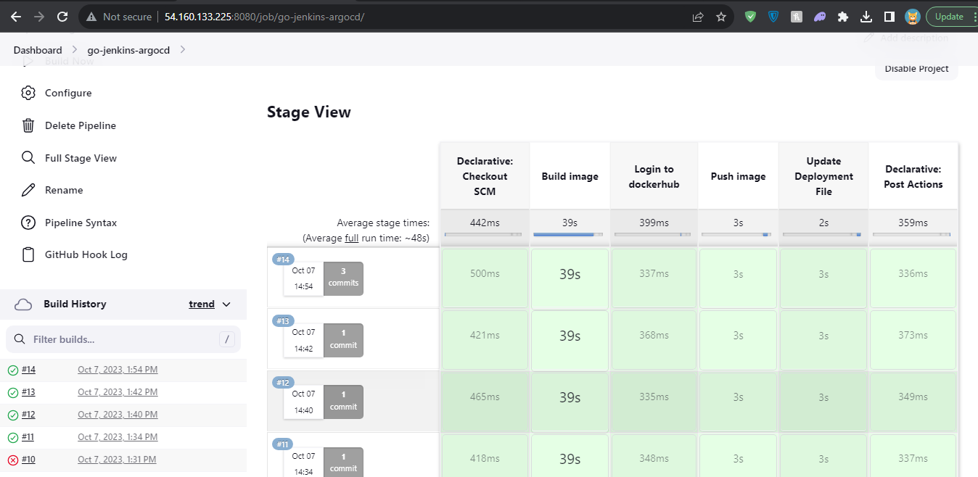Click the Build History cloud icon
Viewport: 978px width, 477px height.
point(23,304)
